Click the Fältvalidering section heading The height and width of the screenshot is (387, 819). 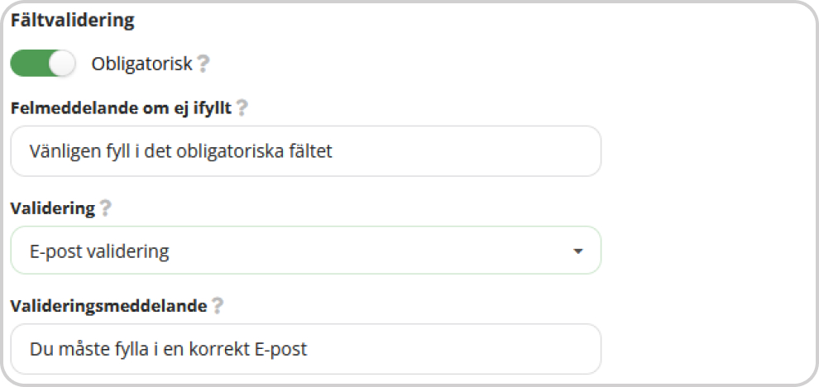click(x=73, y=21)
